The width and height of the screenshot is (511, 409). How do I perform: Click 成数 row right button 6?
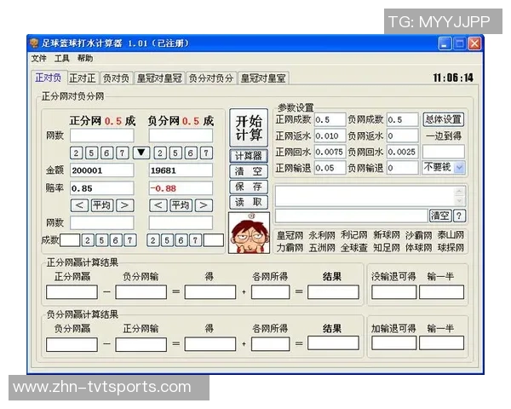[x=181, y=240]
